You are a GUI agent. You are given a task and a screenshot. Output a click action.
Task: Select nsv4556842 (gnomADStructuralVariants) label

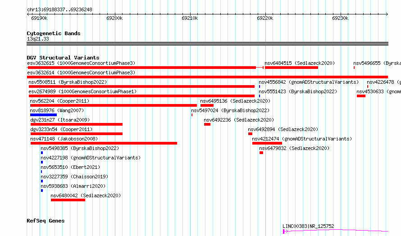tap(309, 82)
